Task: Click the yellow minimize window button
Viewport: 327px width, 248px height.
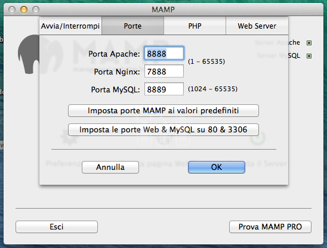Action: tap(24, 10)
